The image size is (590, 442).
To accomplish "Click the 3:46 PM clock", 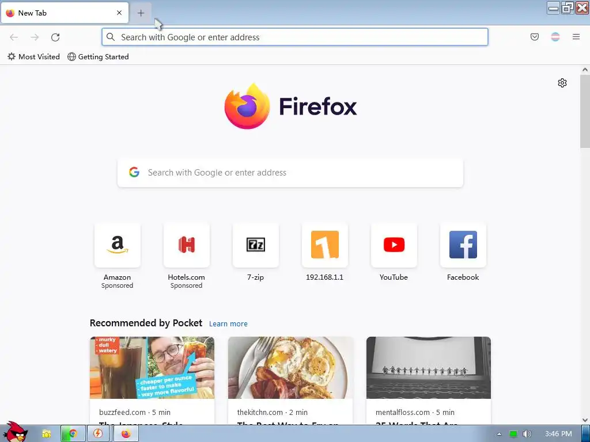I will 558,434.
